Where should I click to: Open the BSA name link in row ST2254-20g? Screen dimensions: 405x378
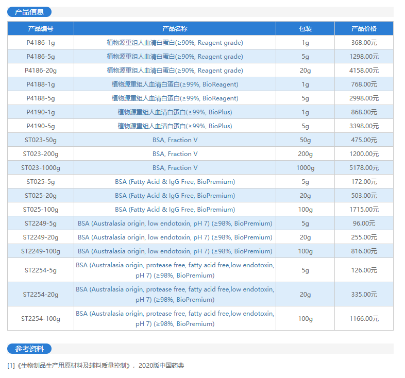(175, 295)
